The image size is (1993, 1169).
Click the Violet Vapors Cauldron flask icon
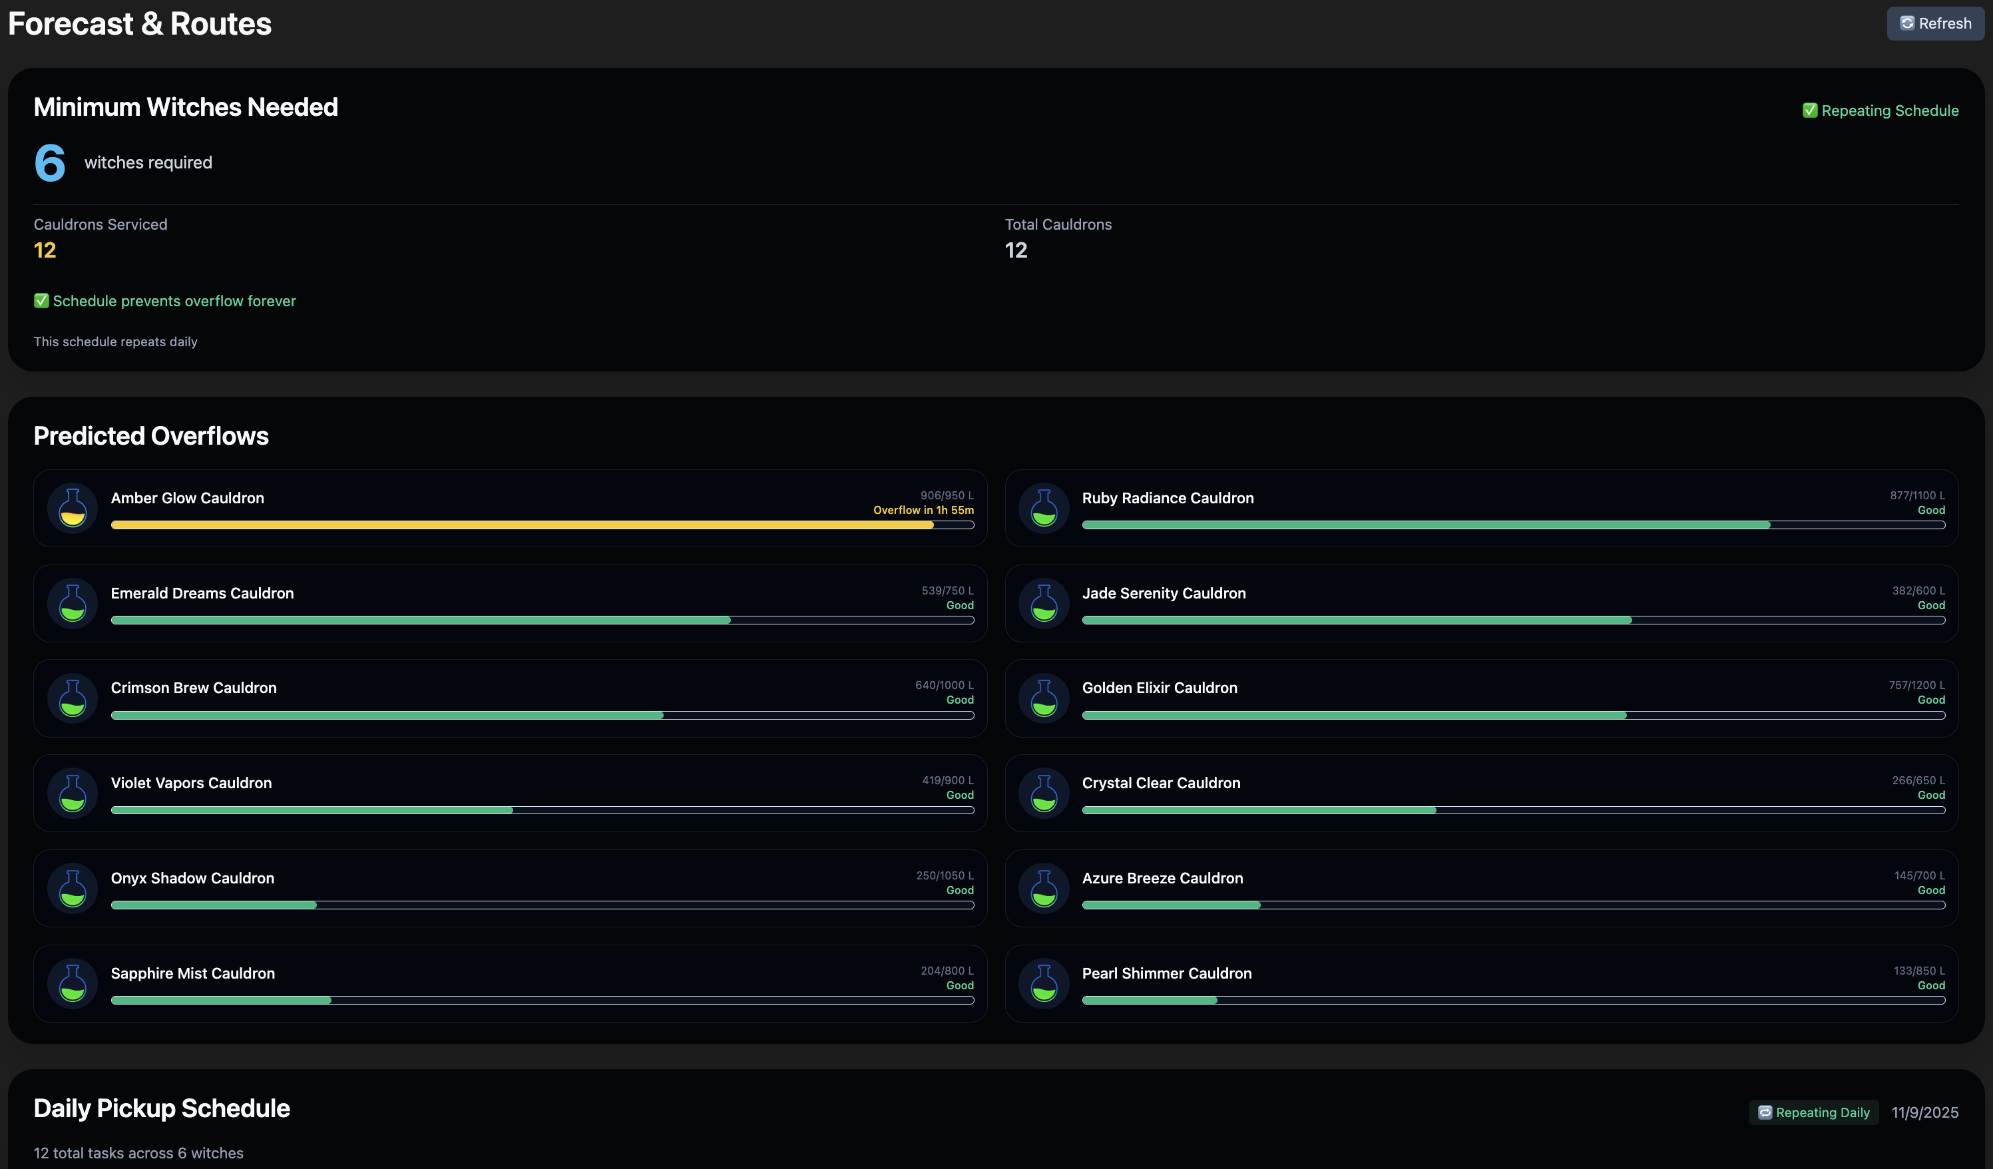(73, 792)
